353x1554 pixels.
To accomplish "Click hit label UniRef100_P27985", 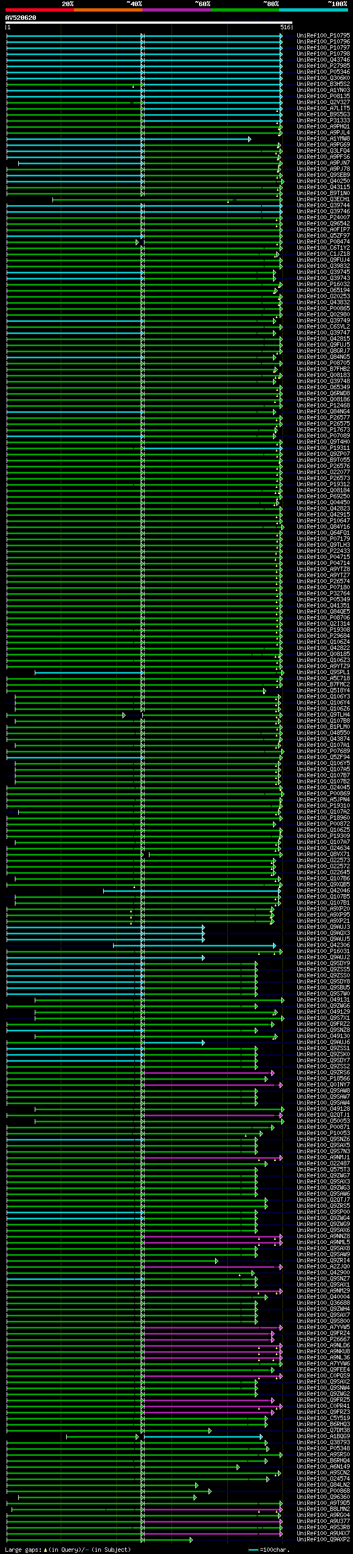I will pyautogui.click(x=323, y=66).
